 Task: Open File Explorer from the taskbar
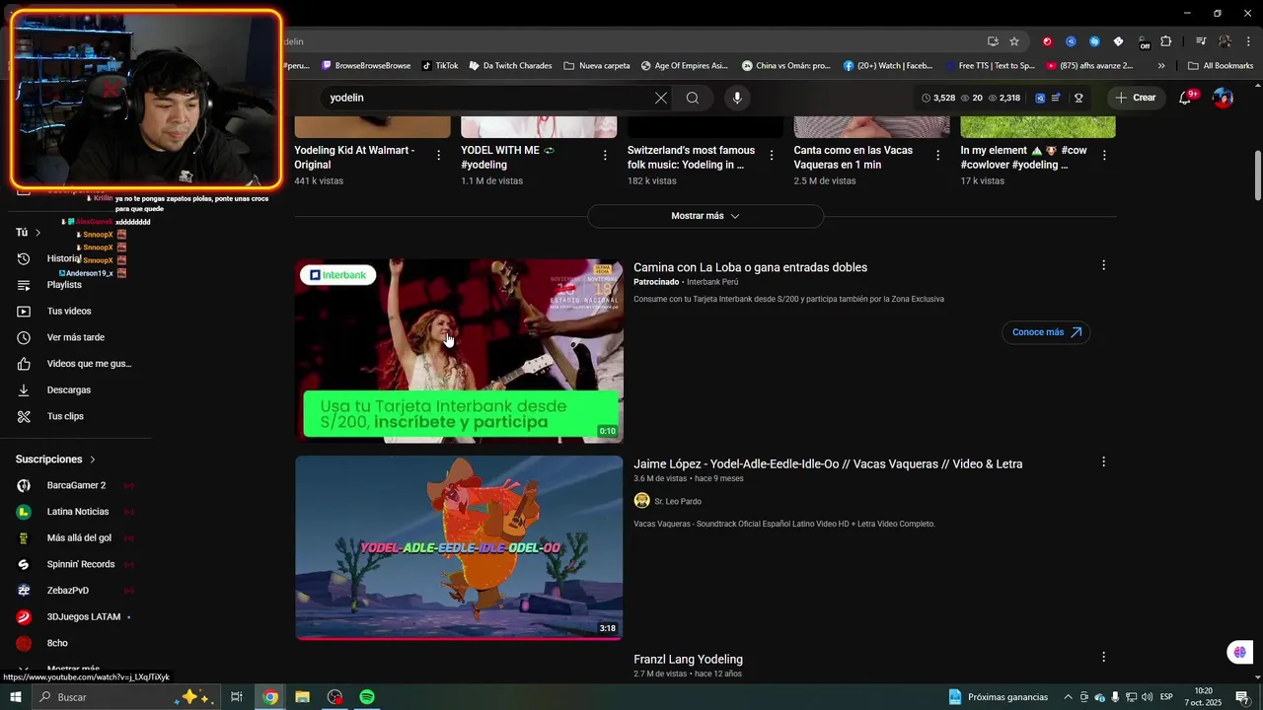point(302,697)
